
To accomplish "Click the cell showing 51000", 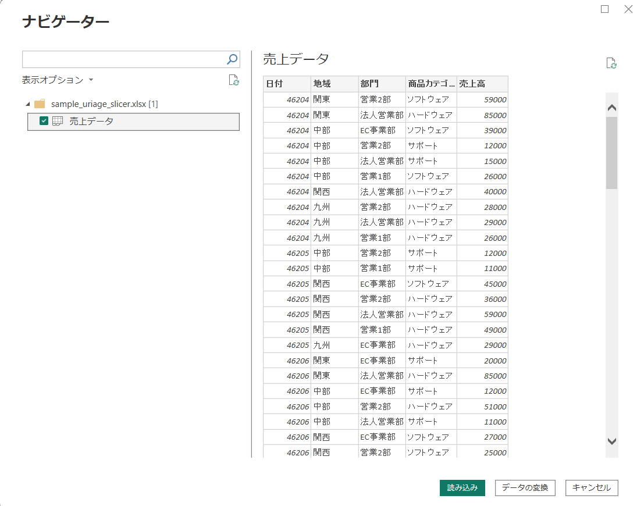I will [482, 407].
